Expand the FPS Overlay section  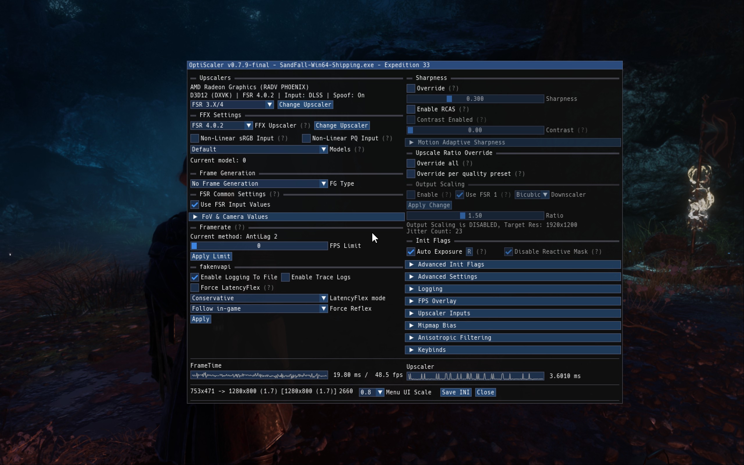(x=513, y=301)
